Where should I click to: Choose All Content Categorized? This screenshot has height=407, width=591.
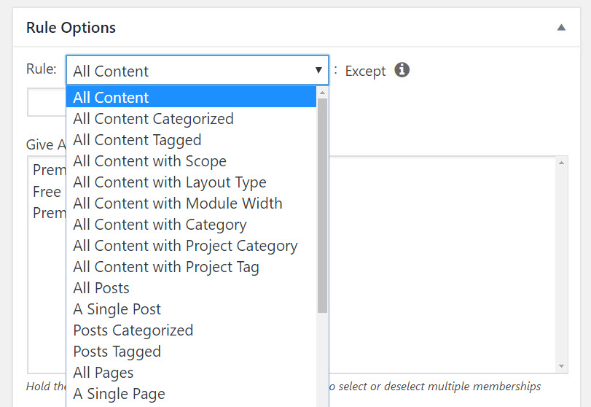pyautogui.click(x=191, y=119)
